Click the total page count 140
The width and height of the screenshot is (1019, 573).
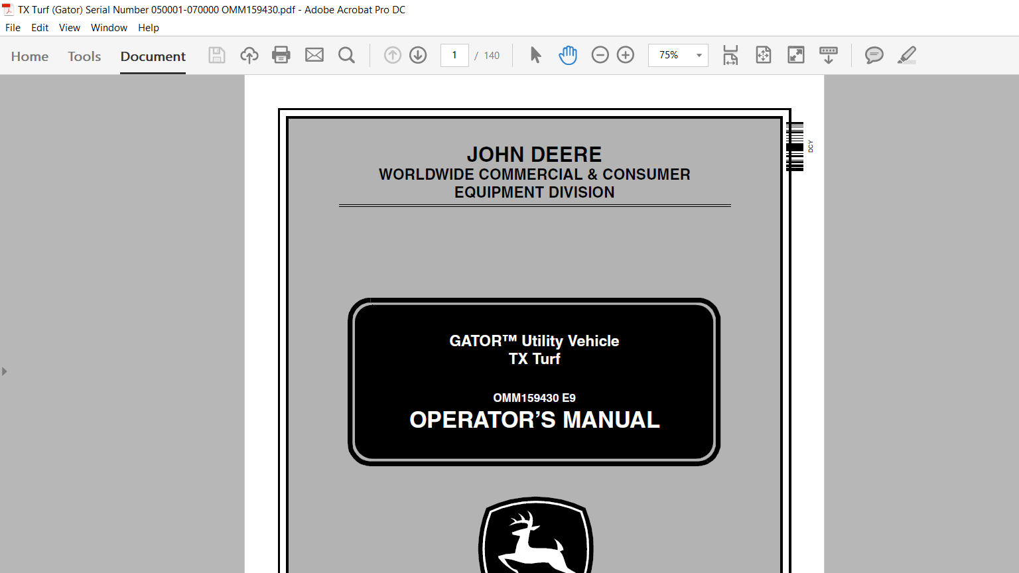pos(492,56)
